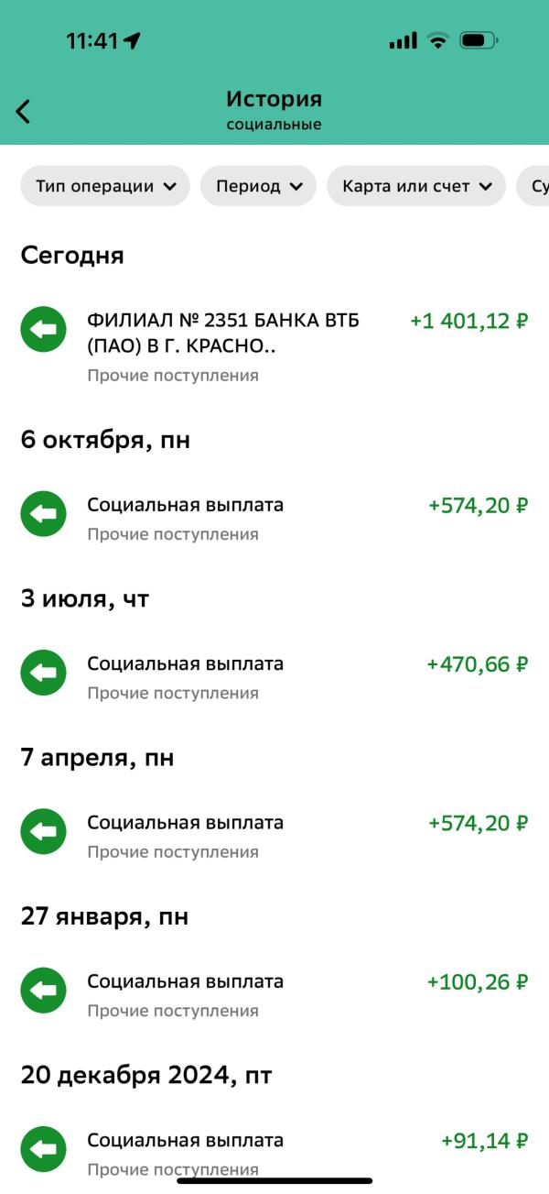Open the partially visible filter chip at the right edge
This screenshot has width=549, height=1194.
536,186
